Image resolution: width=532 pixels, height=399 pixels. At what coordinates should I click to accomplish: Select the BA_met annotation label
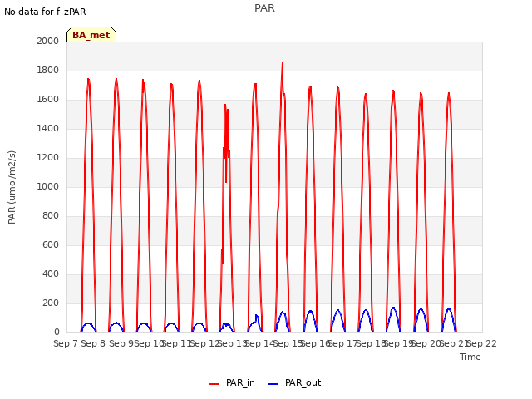tap(91, 35)
